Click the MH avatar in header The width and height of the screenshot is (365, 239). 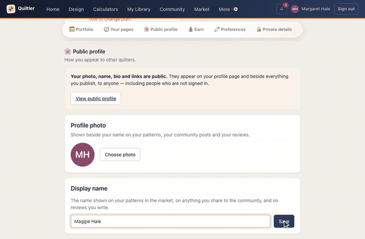(295, 9)
